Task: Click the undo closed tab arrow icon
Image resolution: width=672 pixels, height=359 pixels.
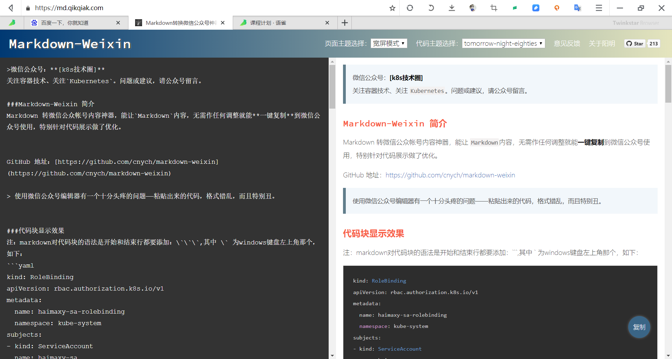Action: click(431, 8)
